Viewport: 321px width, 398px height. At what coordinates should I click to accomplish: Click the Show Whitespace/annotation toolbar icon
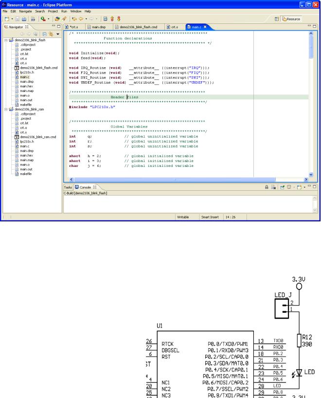[x=106, y=19]
